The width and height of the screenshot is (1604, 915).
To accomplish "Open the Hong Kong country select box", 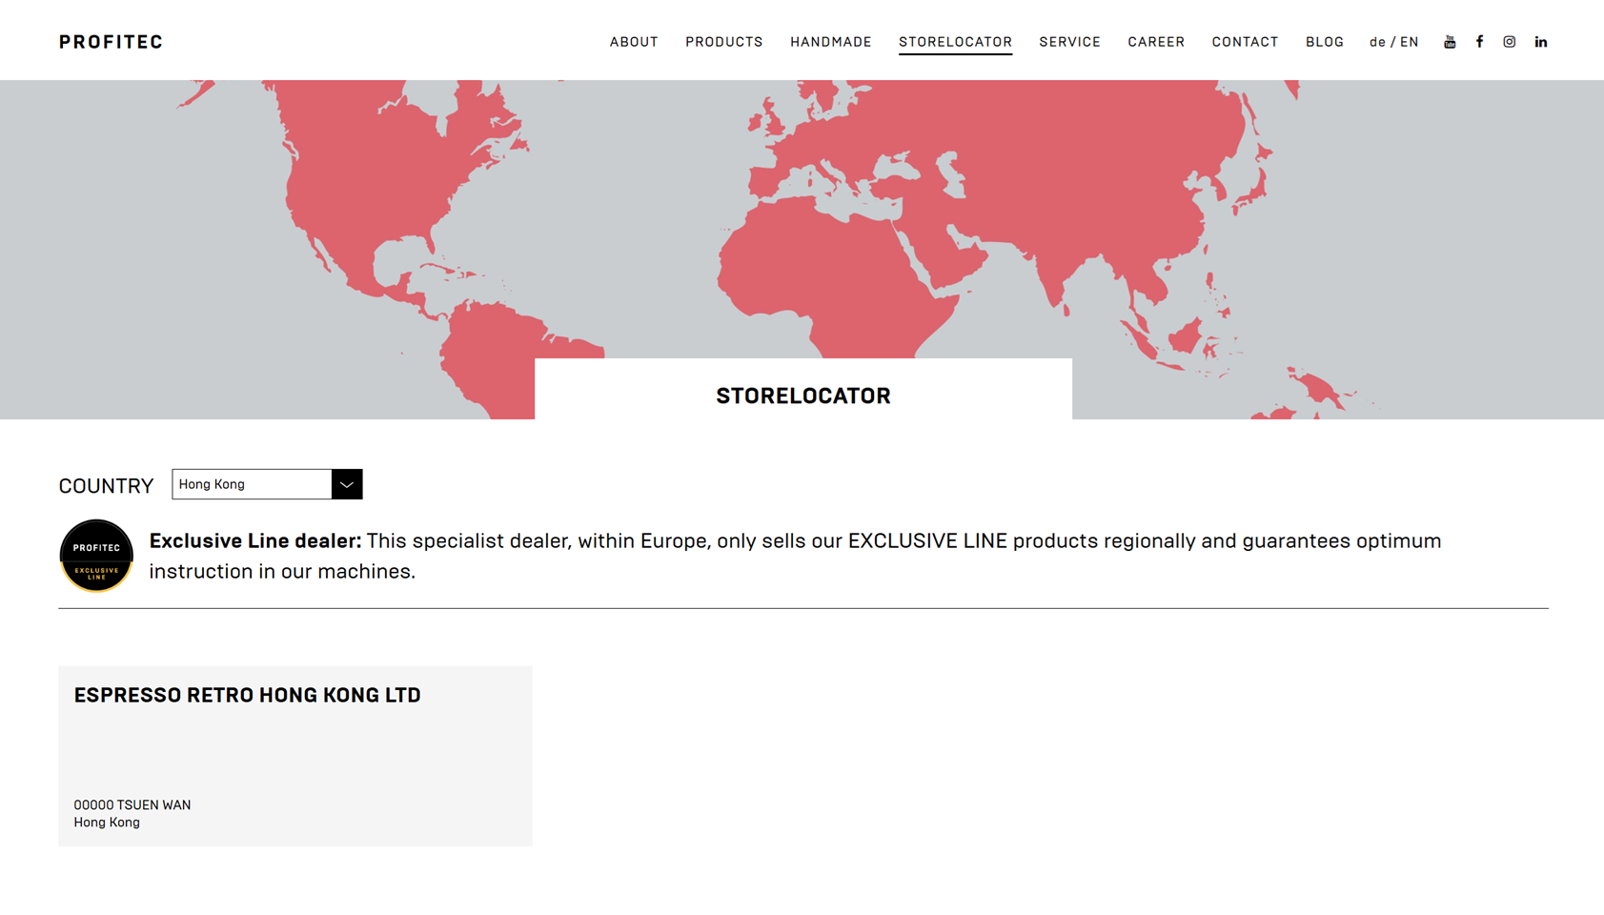I will [252, 484].
